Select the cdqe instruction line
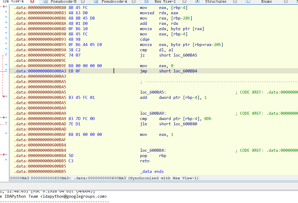Screen dimensions: 298x203 click(145, 39)
